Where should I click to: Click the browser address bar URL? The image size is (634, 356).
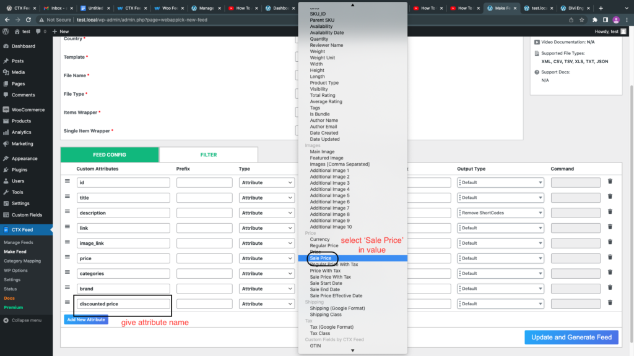coord(142,20)
